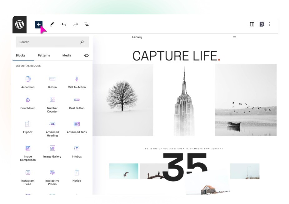Open the Options three-dot menu
The height and width of the screenshot is (204, 289).
tap(269, 24)
